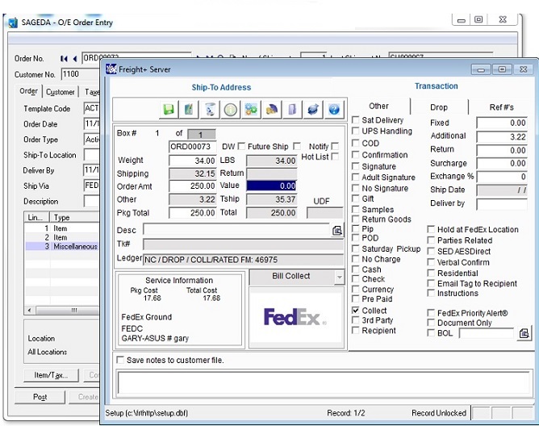Click the lookup icon next to BOL field
539x426 pixels.
(524, 332)
